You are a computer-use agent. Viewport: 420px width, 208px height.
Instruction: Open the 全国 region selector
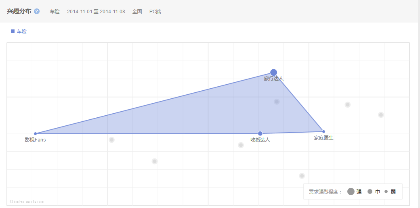coord(137,11)
